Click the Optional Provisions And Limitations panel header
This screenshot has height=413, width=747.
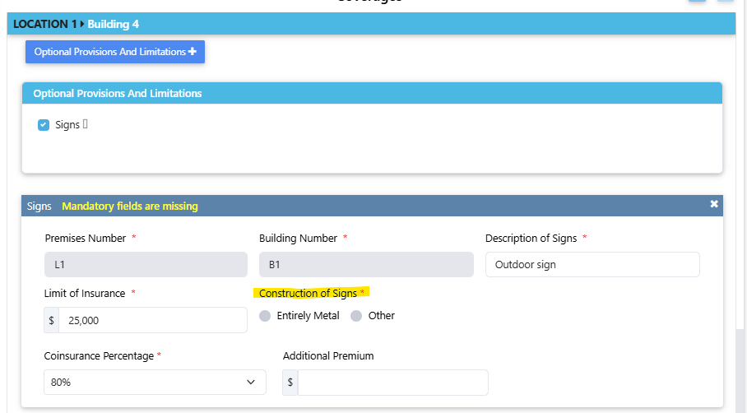(117, 93)
